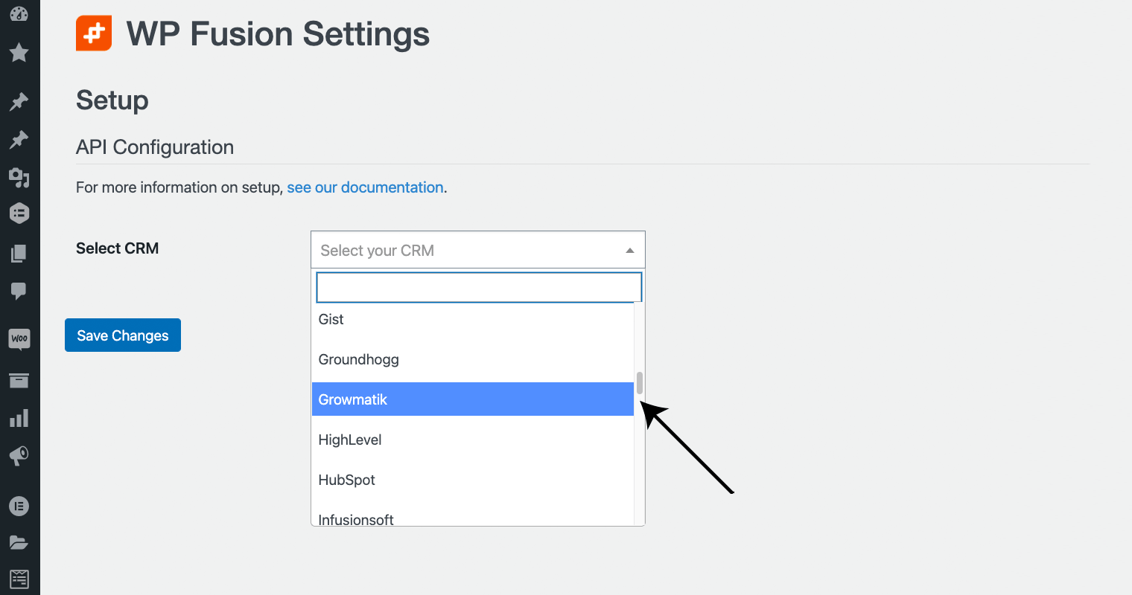Screen dimensions: 1132x595
Task: Click the Setup heading
Action: pyautogui.click(x=112, y=100)
